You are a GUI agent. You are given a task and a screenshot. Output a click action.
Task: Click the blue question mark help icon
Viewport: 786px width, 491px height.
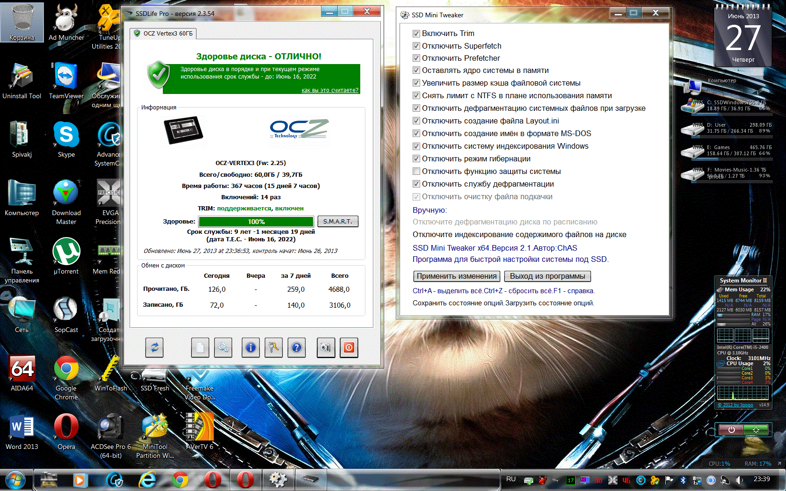(x=297, y=347)
